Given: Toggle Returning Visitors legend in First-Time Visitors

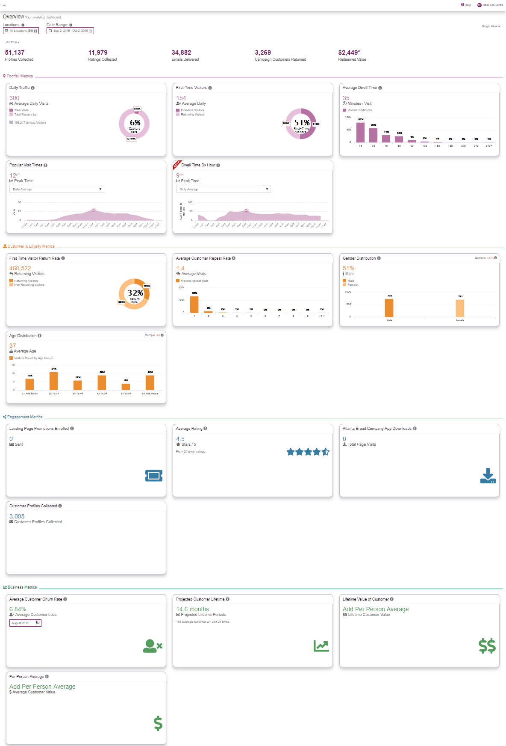Looking at the screenshot, I should (x=192, y=115).
